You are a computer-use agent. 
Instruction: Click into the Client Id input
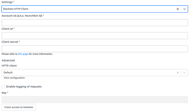(x=95, y=36)
